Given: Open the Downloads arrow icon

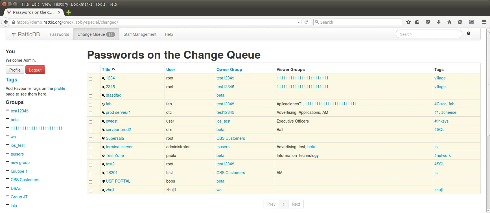Looking at the screenshot, I should point(438,22).
